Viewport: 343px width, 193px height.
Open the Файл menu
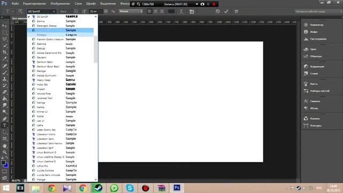15,4
